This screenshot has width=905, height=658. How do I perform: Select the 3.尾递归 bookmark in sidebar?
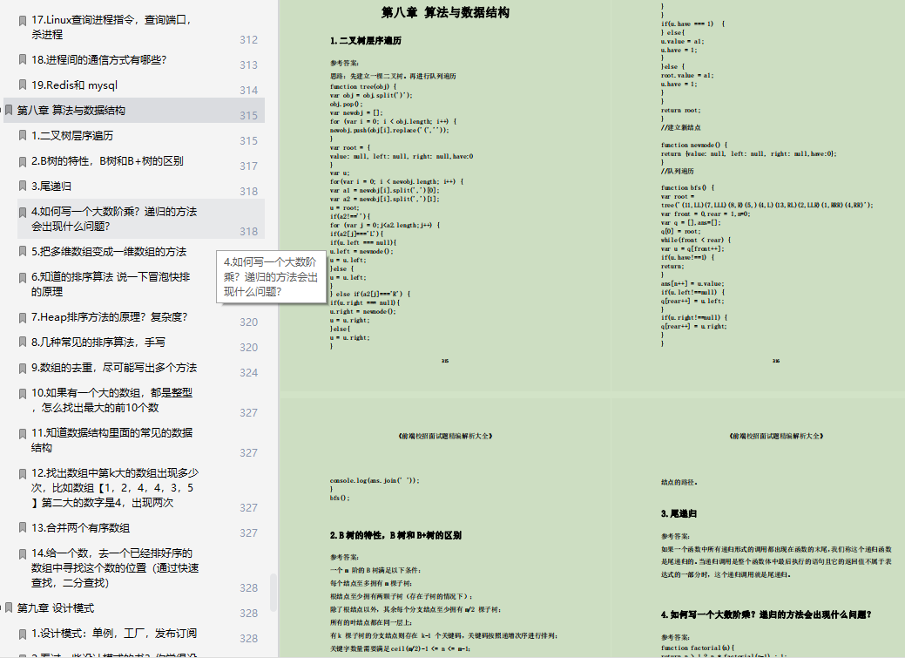pos(51,187)
